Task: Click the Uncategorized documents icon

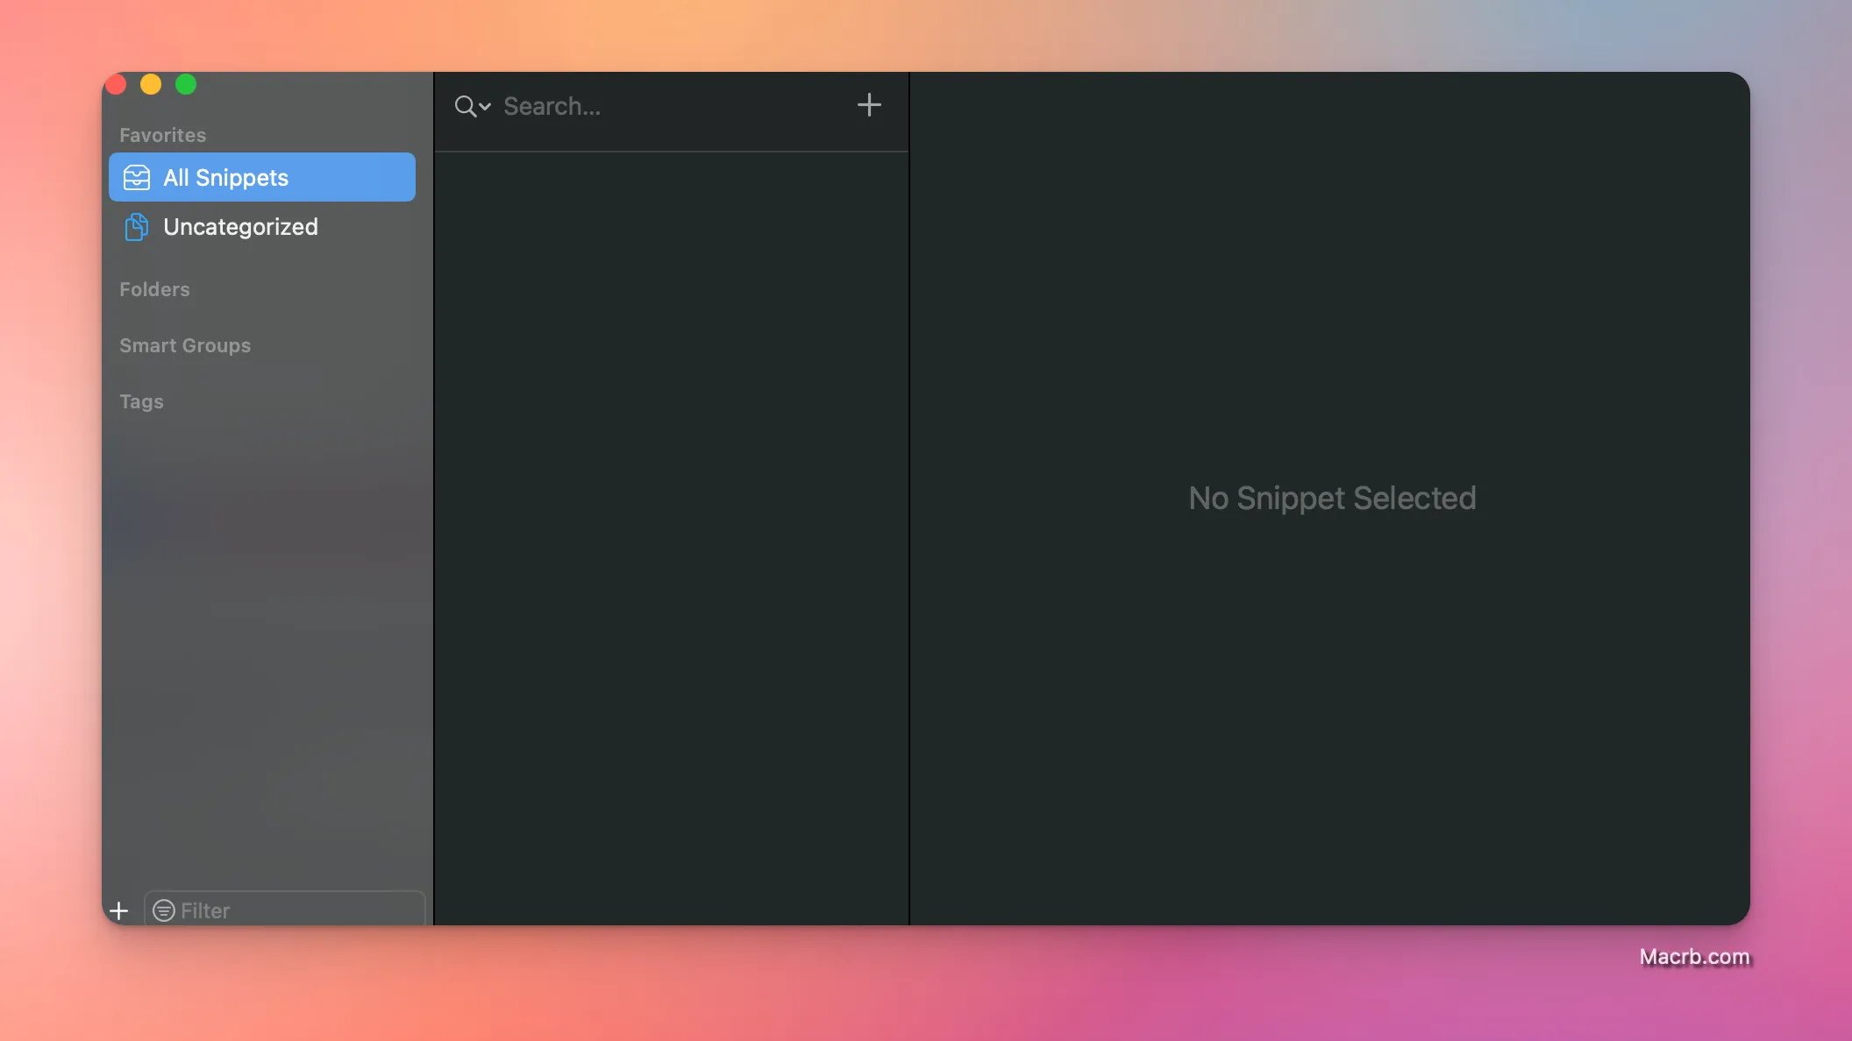Action: pyautogui.click(x=136, y=227)
